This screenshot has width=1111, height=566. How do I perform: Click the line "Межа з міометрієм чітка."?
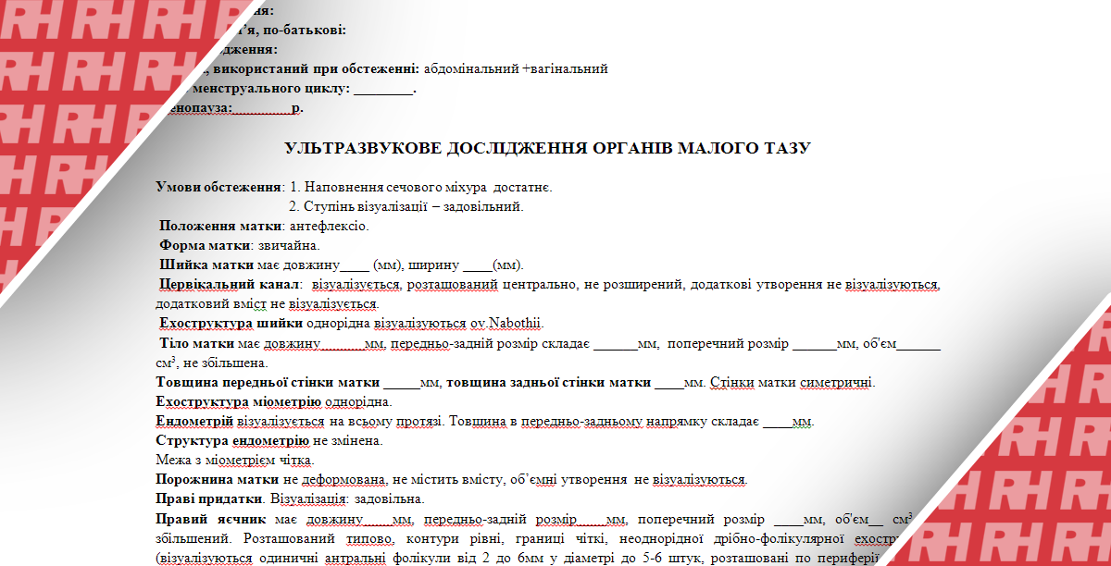click(x=235, y=461)
